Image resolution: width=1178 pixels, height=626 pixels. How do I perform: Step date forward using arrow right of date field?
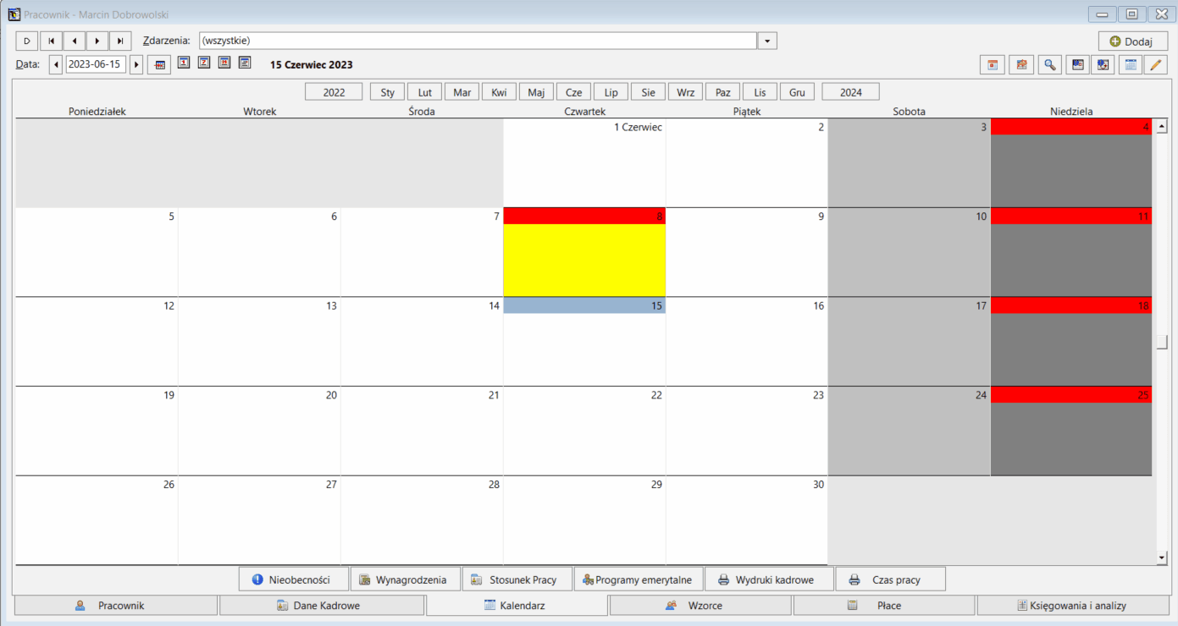tap(136, 64)
